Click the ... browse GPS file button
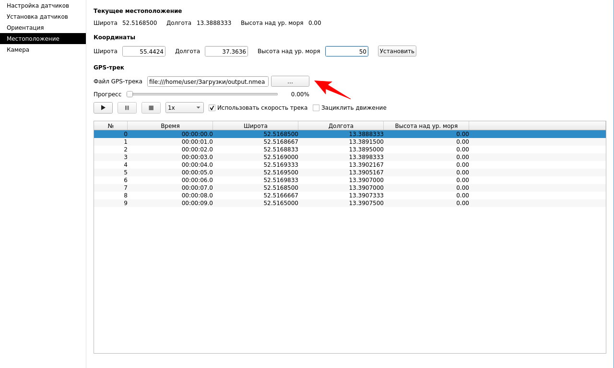The width and height of the screenshot is (614, 368). pyautogui.click(x=290, y=81)
